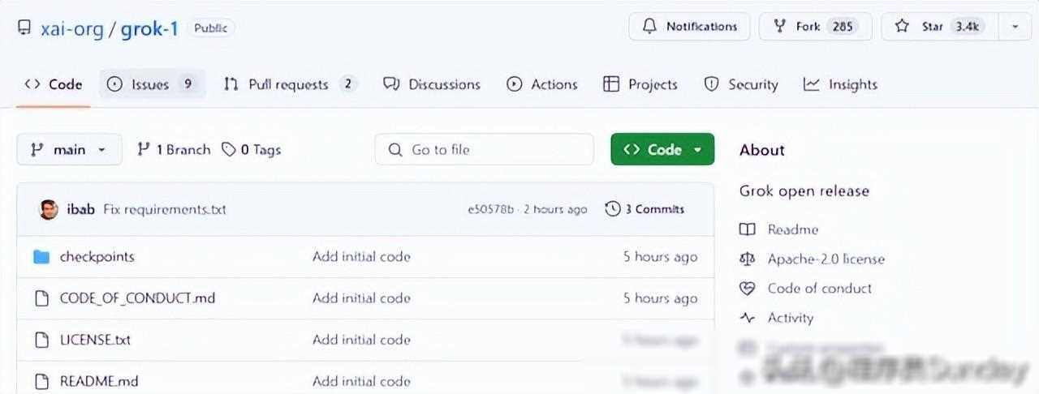Open the Pull requests tab

pyautogui.click(x=290, y=84)
